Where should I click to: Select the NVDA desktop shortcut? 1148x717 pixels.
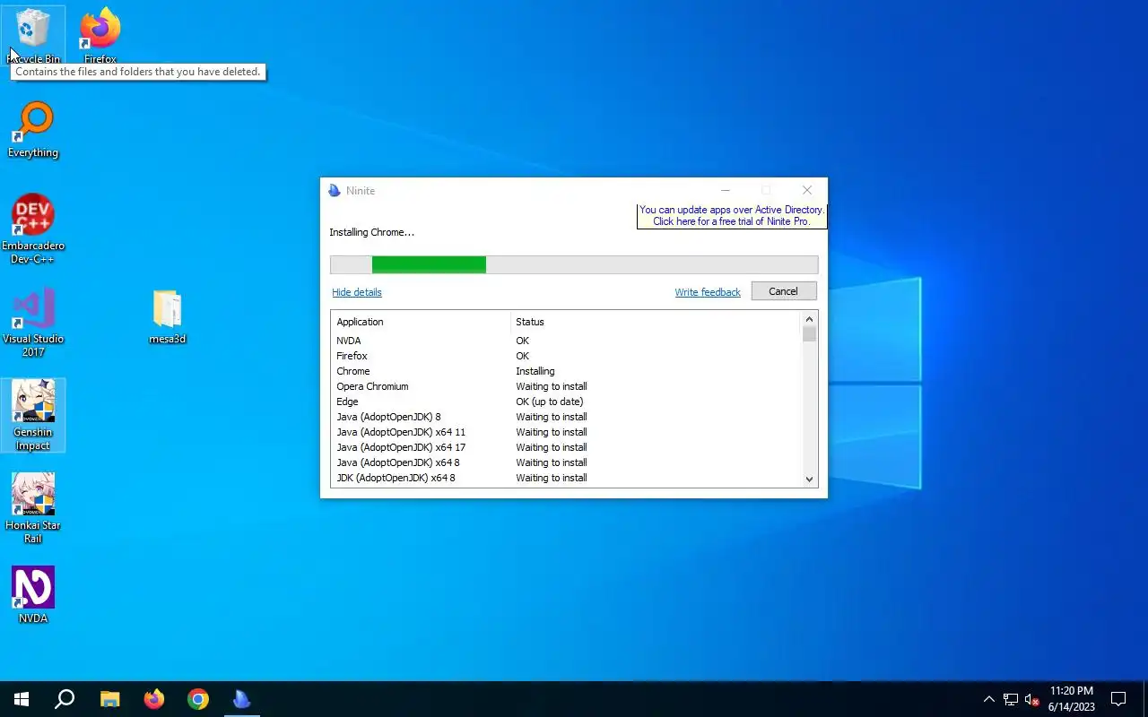tap(33, 595)
